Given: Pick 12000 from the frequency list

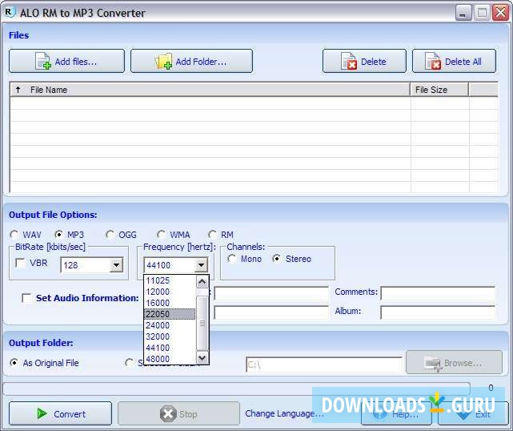Looking at the screenshot, I should 170,292.
